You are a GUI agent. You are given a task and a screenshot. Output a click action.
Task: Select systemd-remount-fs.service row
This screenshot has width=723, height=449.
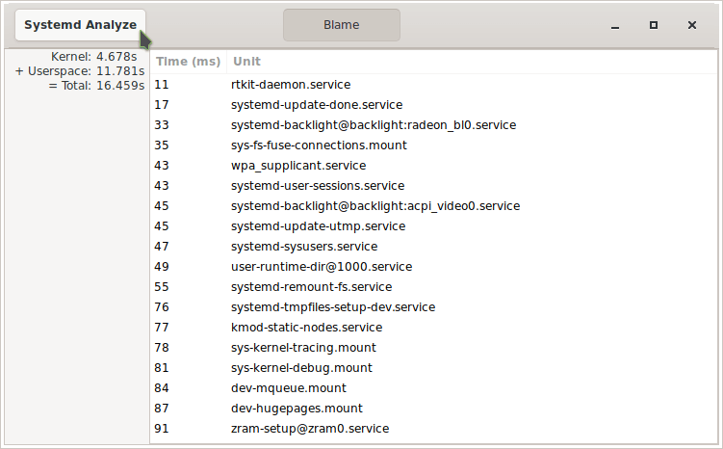[x=433, y=287]
